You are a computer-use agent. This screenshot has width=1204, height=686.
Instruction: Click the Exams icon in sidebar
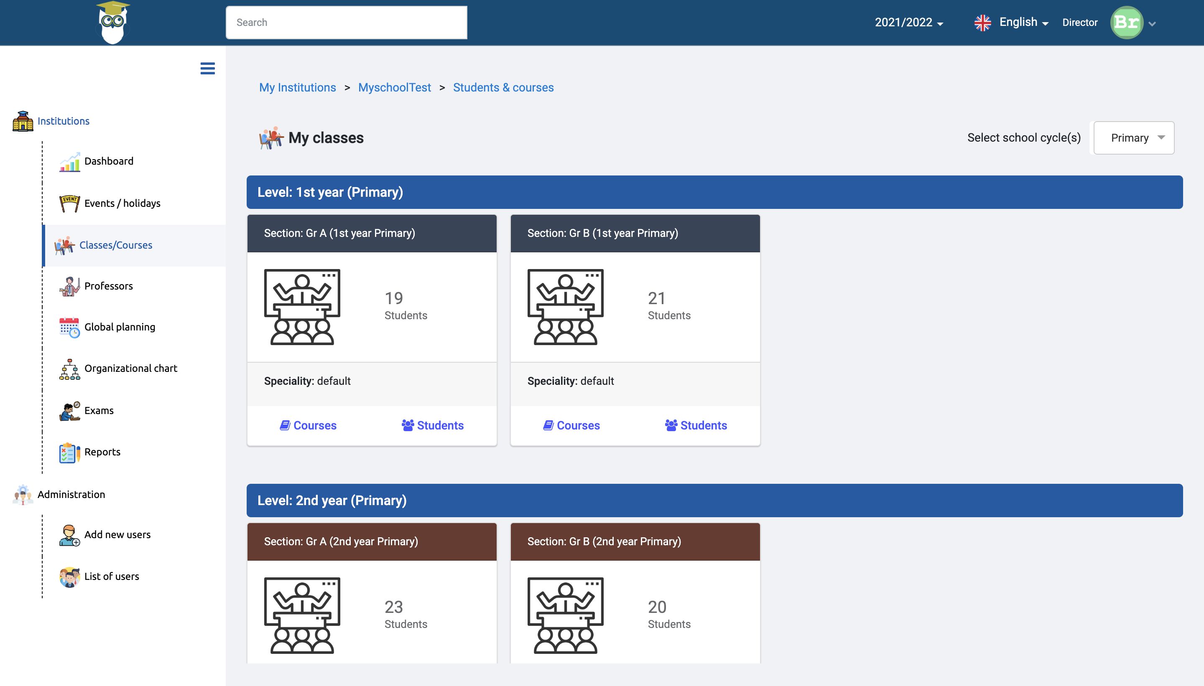(x=69, y=411)
